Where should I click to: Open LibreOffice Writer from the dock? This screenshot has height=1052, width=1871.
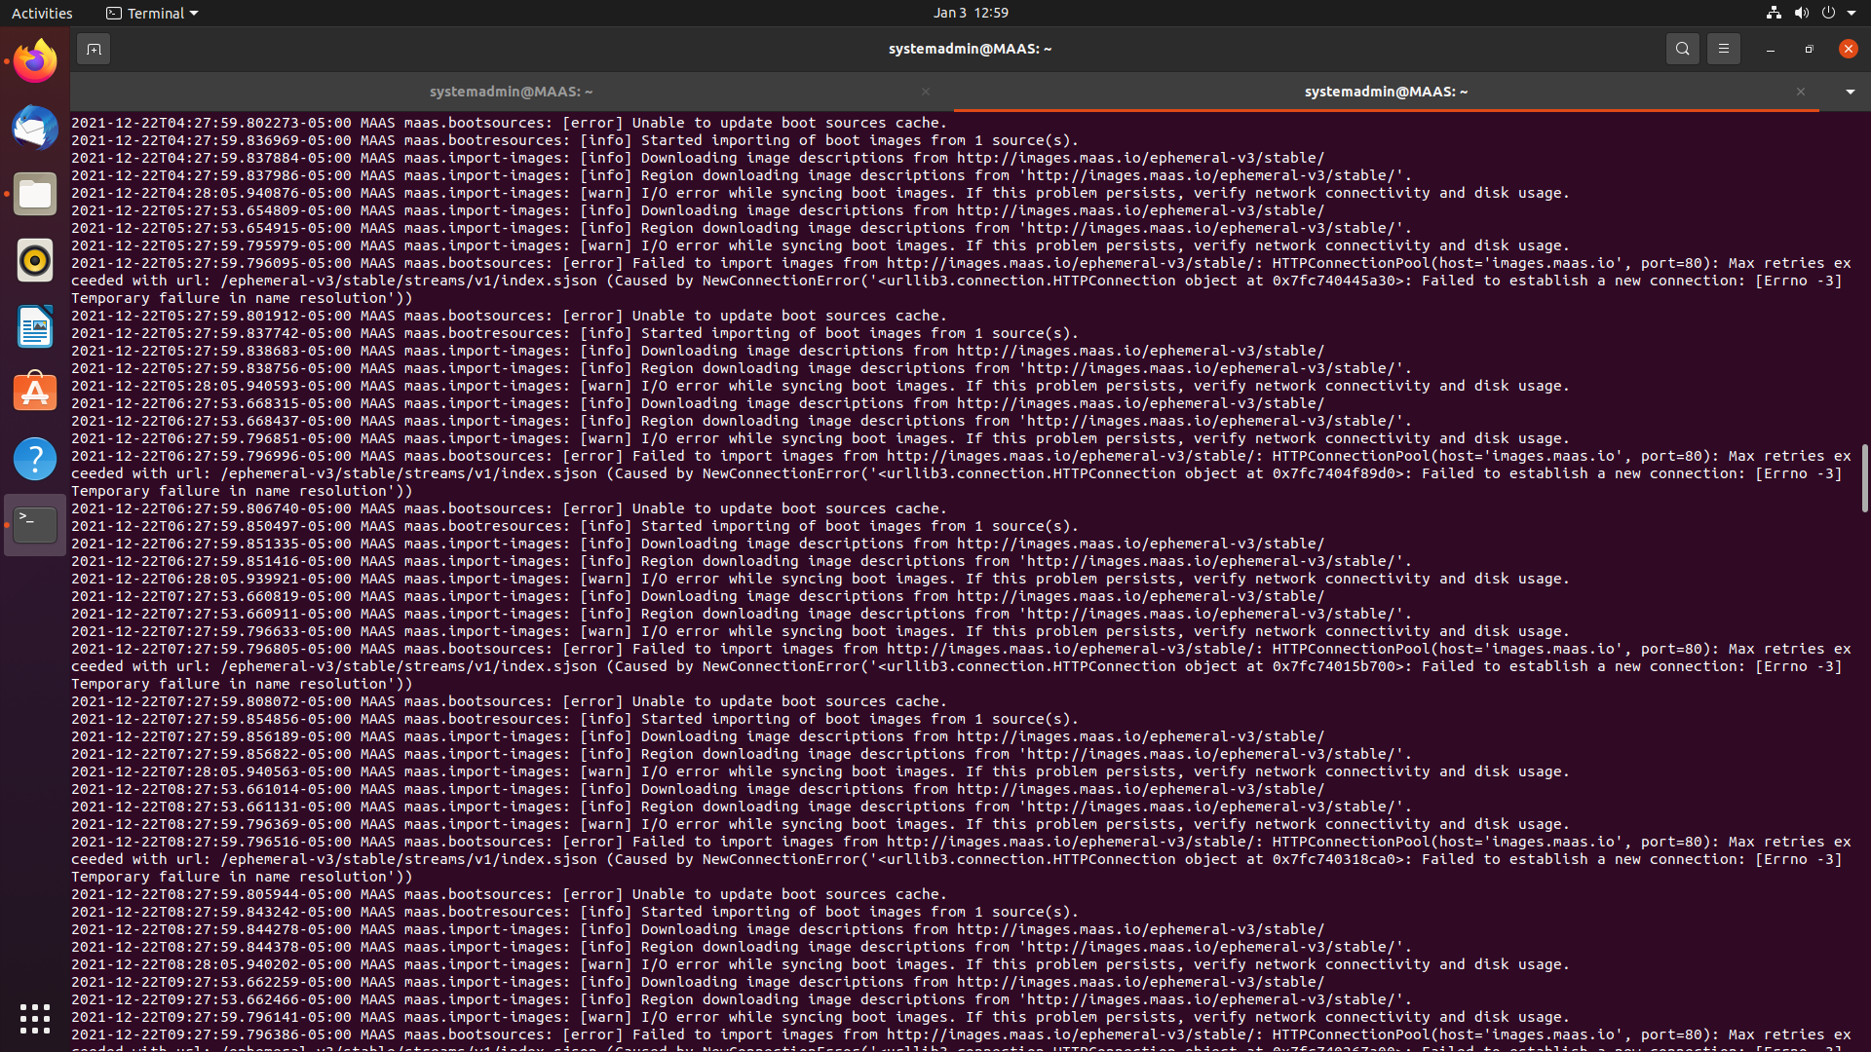pos(35,326)
